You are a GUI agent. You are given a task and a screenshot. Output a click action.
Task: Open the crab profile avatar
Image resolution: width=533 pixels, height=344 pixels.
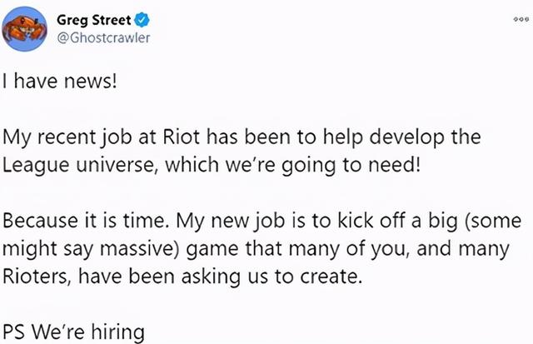[24, 29]
